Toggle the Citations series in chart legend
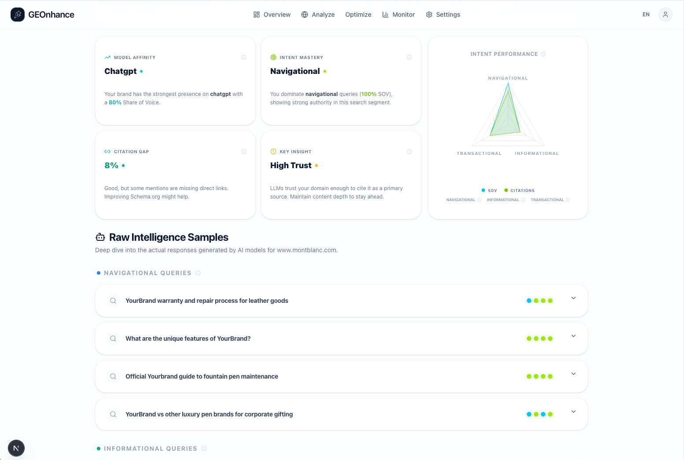This screenshot has height=460, width=684. click(519, 191)
